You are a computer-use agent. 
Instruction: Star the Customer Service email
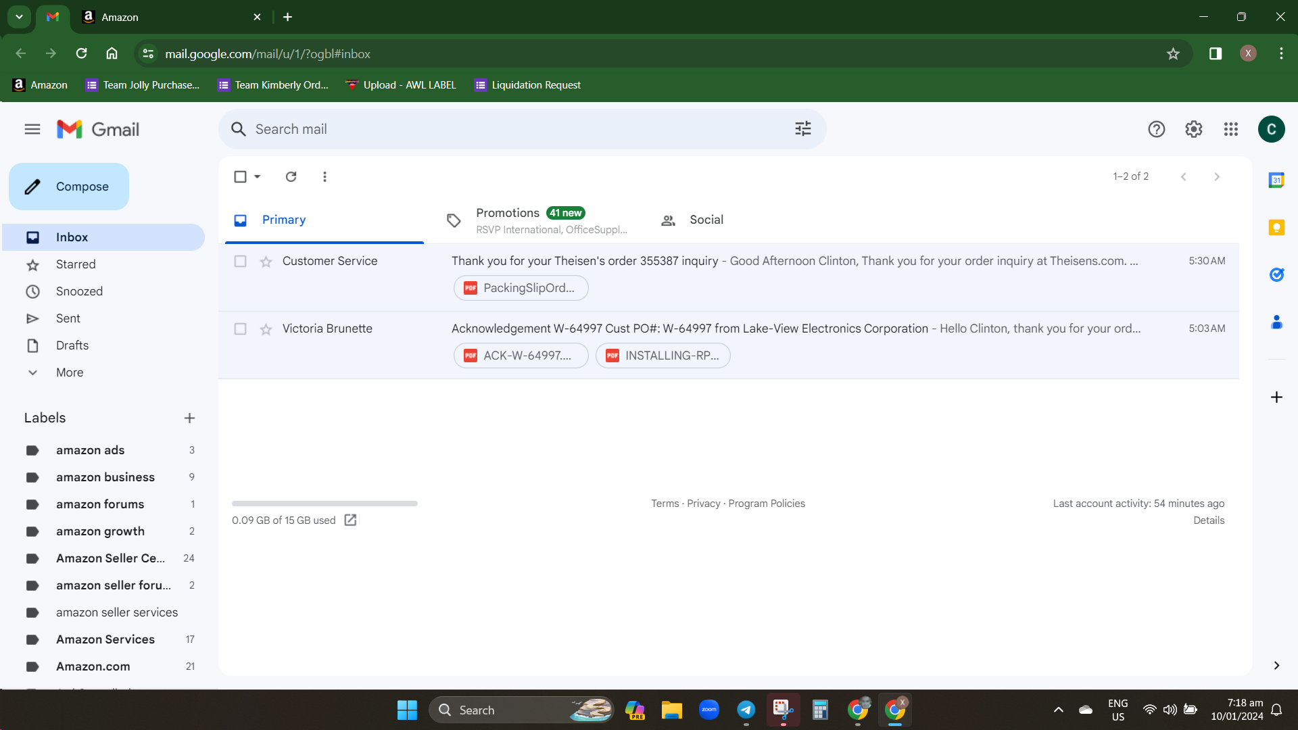(266, 262)
